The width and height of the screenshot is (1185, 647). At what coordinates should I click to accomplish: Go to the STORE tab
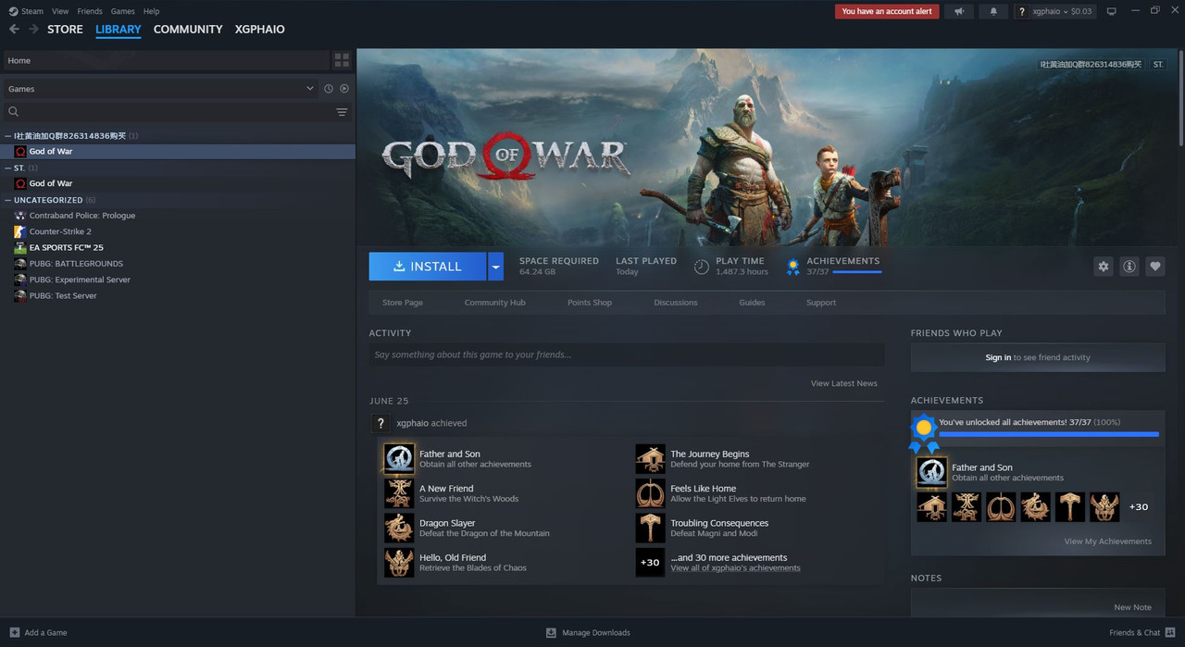coord(65,30)
